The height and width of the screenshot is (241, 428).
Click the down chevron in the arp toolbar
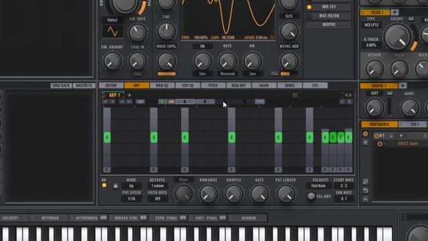click(129, 102)
